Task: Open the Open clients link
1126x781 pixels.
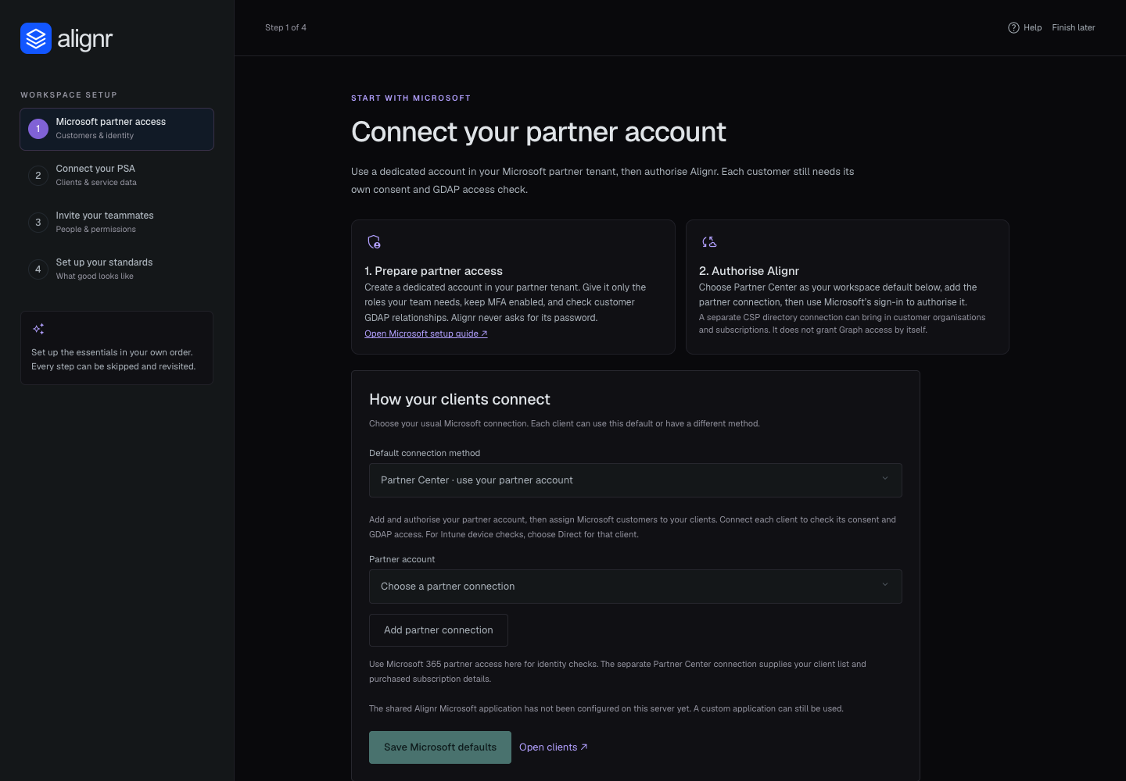Action: click(554, 747)
